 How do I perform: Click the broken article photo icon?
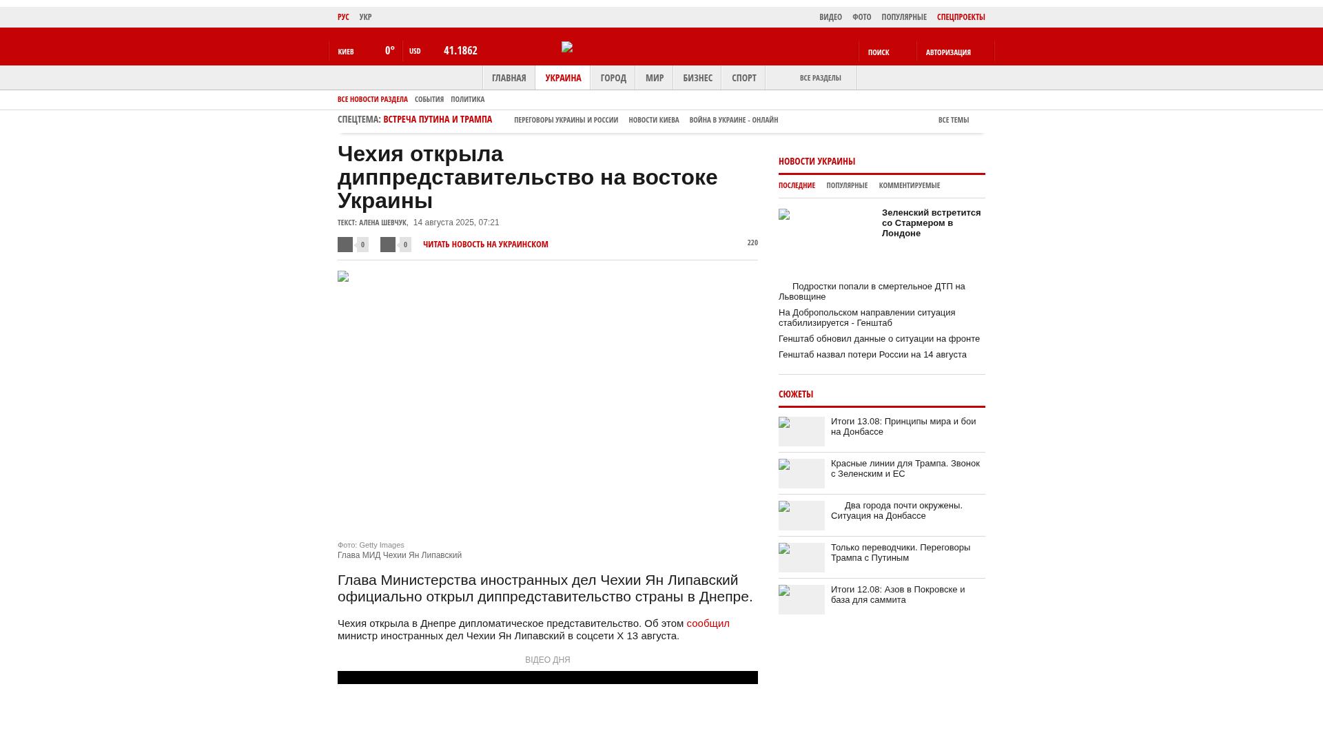pos(343,277)
